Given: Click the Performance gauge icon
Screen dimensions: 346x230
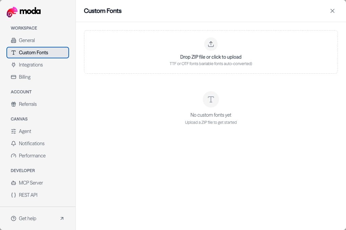Looking at the screenshot, I should (x=14, y=156).
